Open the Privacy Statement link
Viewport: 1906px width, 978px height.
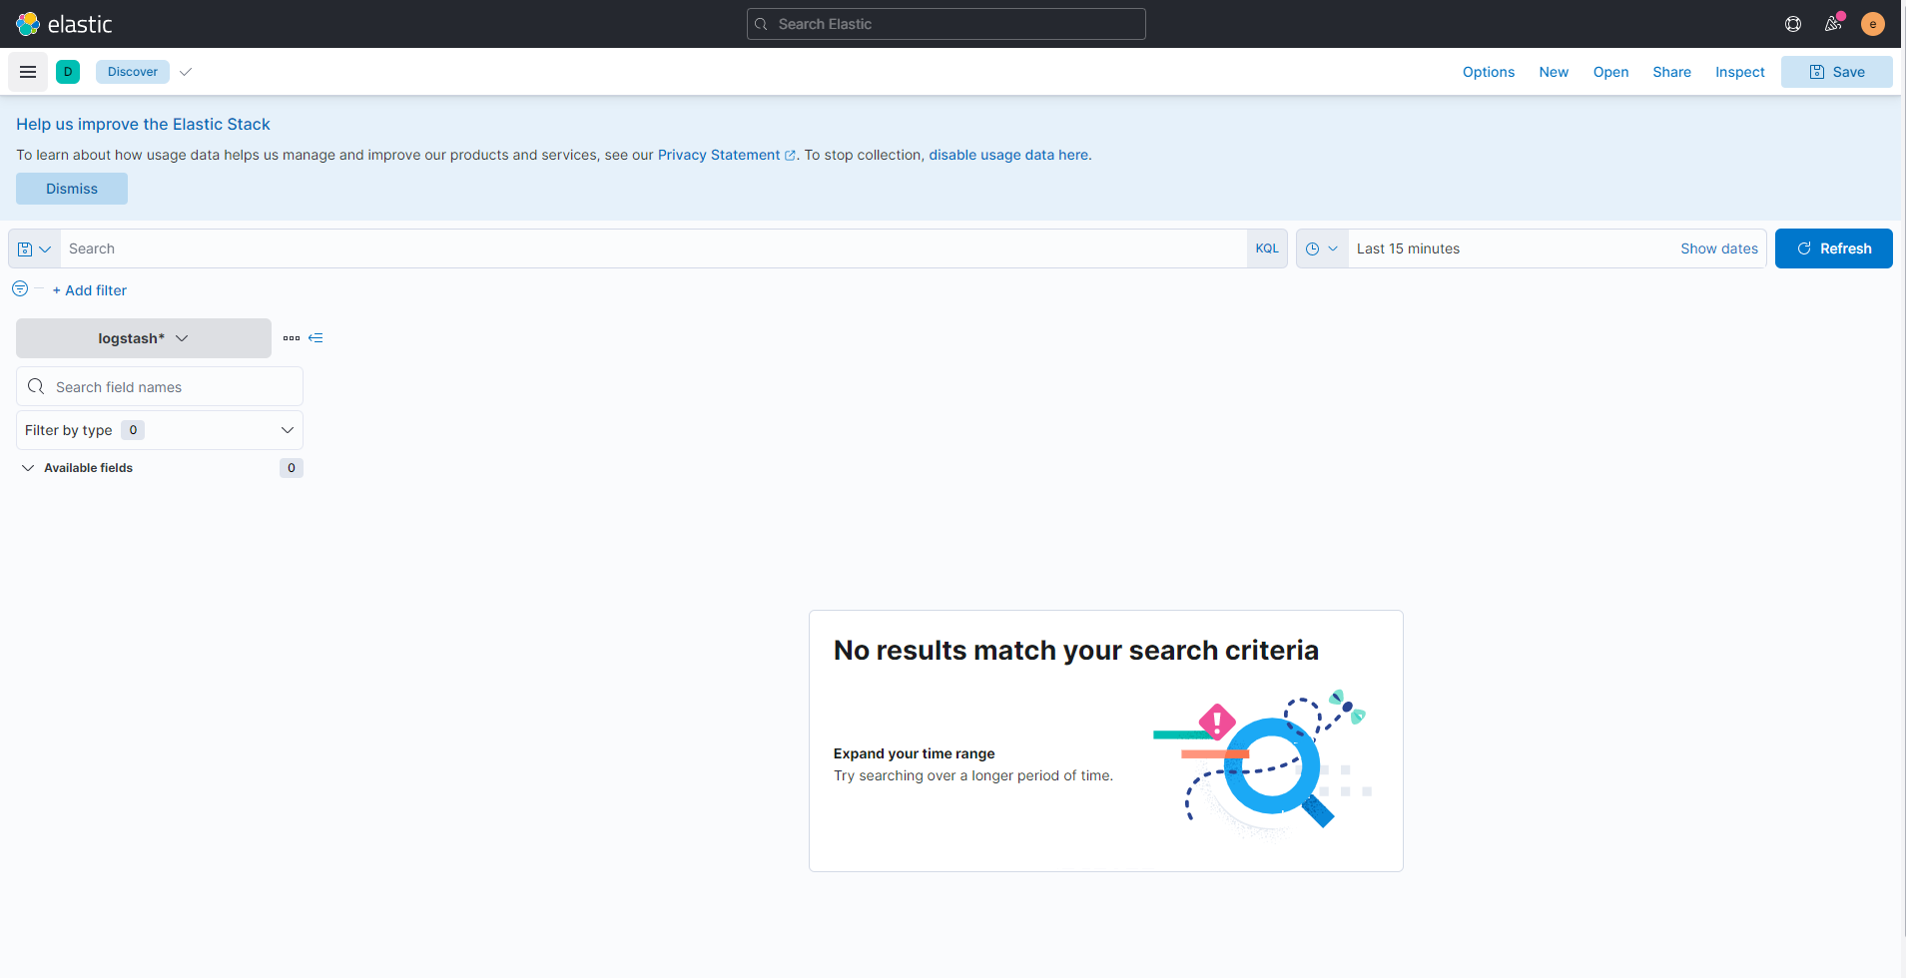[x=726, y=155]
